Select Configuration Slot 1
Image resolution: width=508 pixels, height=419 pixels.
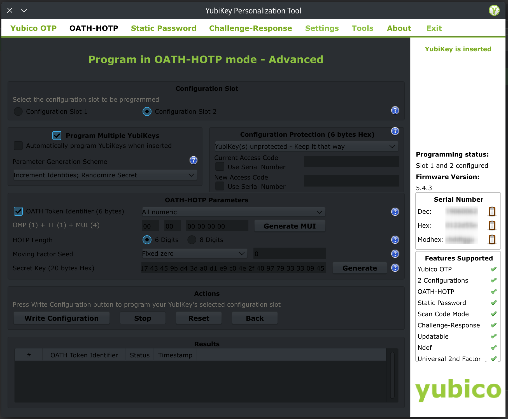click(x=18, y=111)
